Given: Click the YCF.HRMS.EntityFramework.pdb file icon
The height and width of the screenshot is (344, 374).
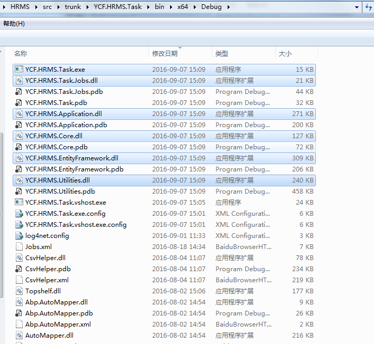Looking at the screenshot, I should tap(18, 169).
